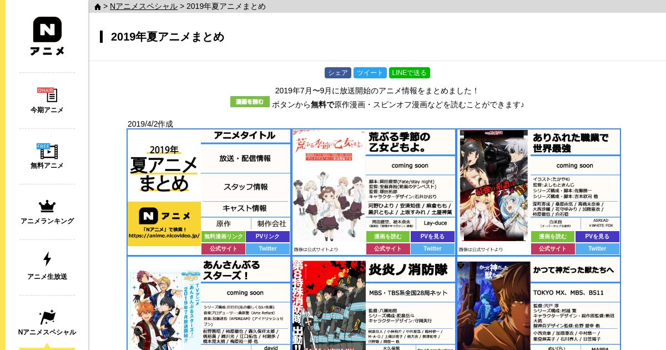Click yellow Nアニメ banner in legend card
Viewport: 666px width, 350px height.
click(164, 224)
